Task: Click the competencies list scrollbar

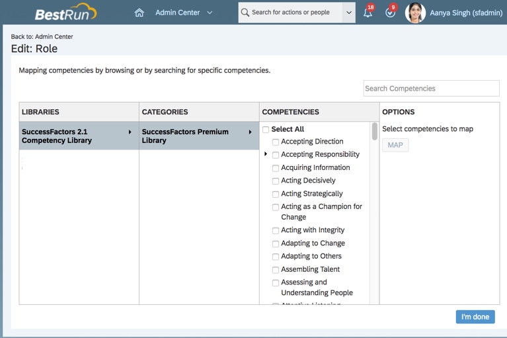Action: coord(375,131)
